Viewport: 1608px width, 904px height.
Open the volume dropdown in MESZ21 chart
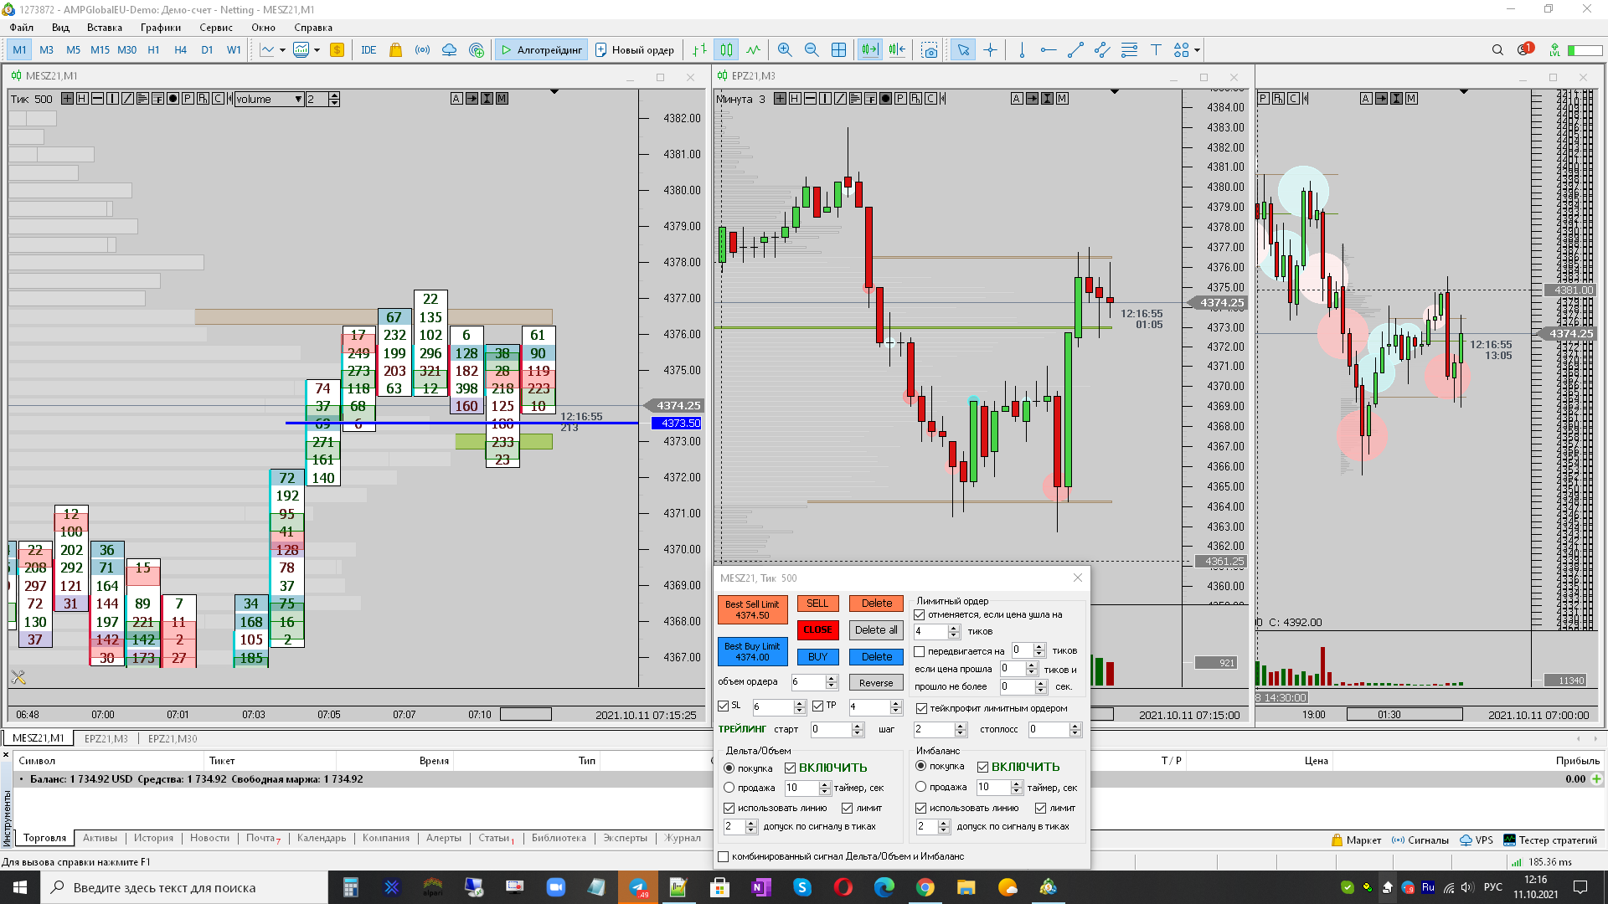coord(298,100)
